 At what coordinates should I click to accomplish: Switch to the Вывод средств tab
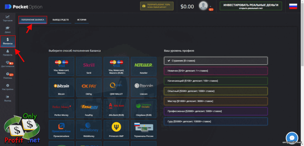pyautogui.click(x=61, y=20)
